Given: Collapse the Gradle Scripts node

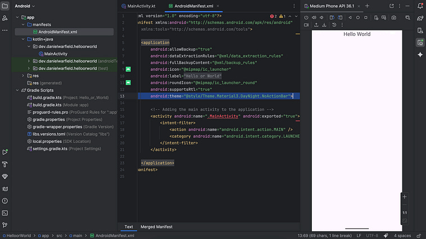Looking at the screenshot, I should [17, 91].
